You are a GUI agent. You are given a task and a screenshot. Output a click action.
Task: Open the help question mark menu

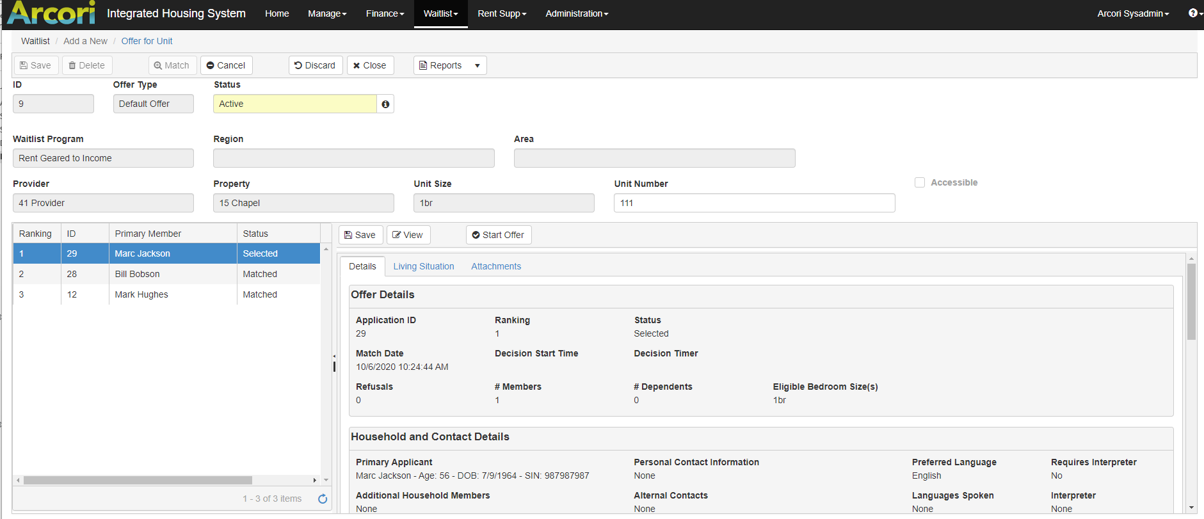1195,13
